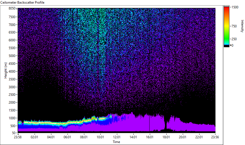The height and width of the screenshot is (145, 245).
Task: Select the Intensity scale label
Action: tap(242, 26)
